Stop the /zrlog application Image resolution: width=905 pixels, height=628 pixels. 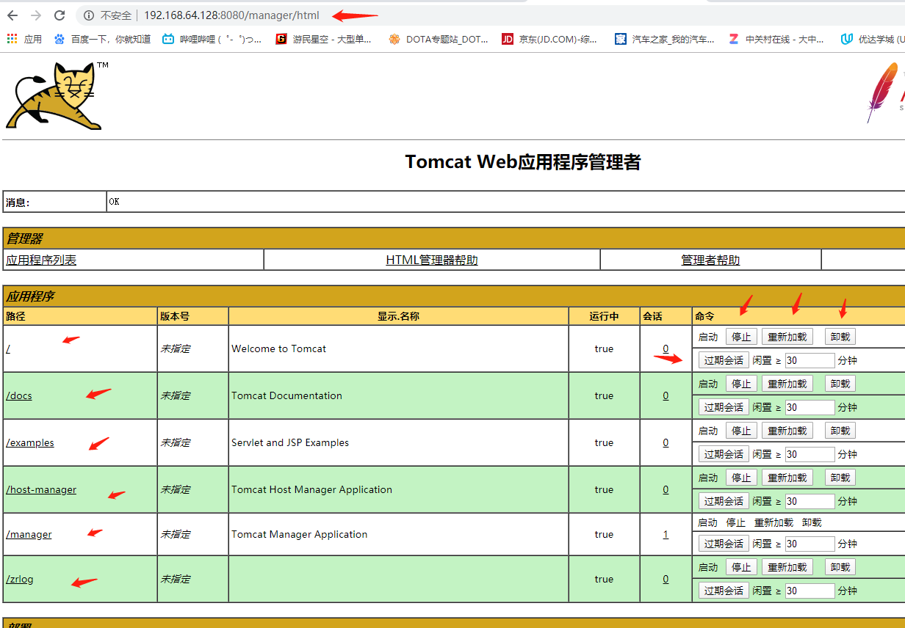(x=741, y=567)
